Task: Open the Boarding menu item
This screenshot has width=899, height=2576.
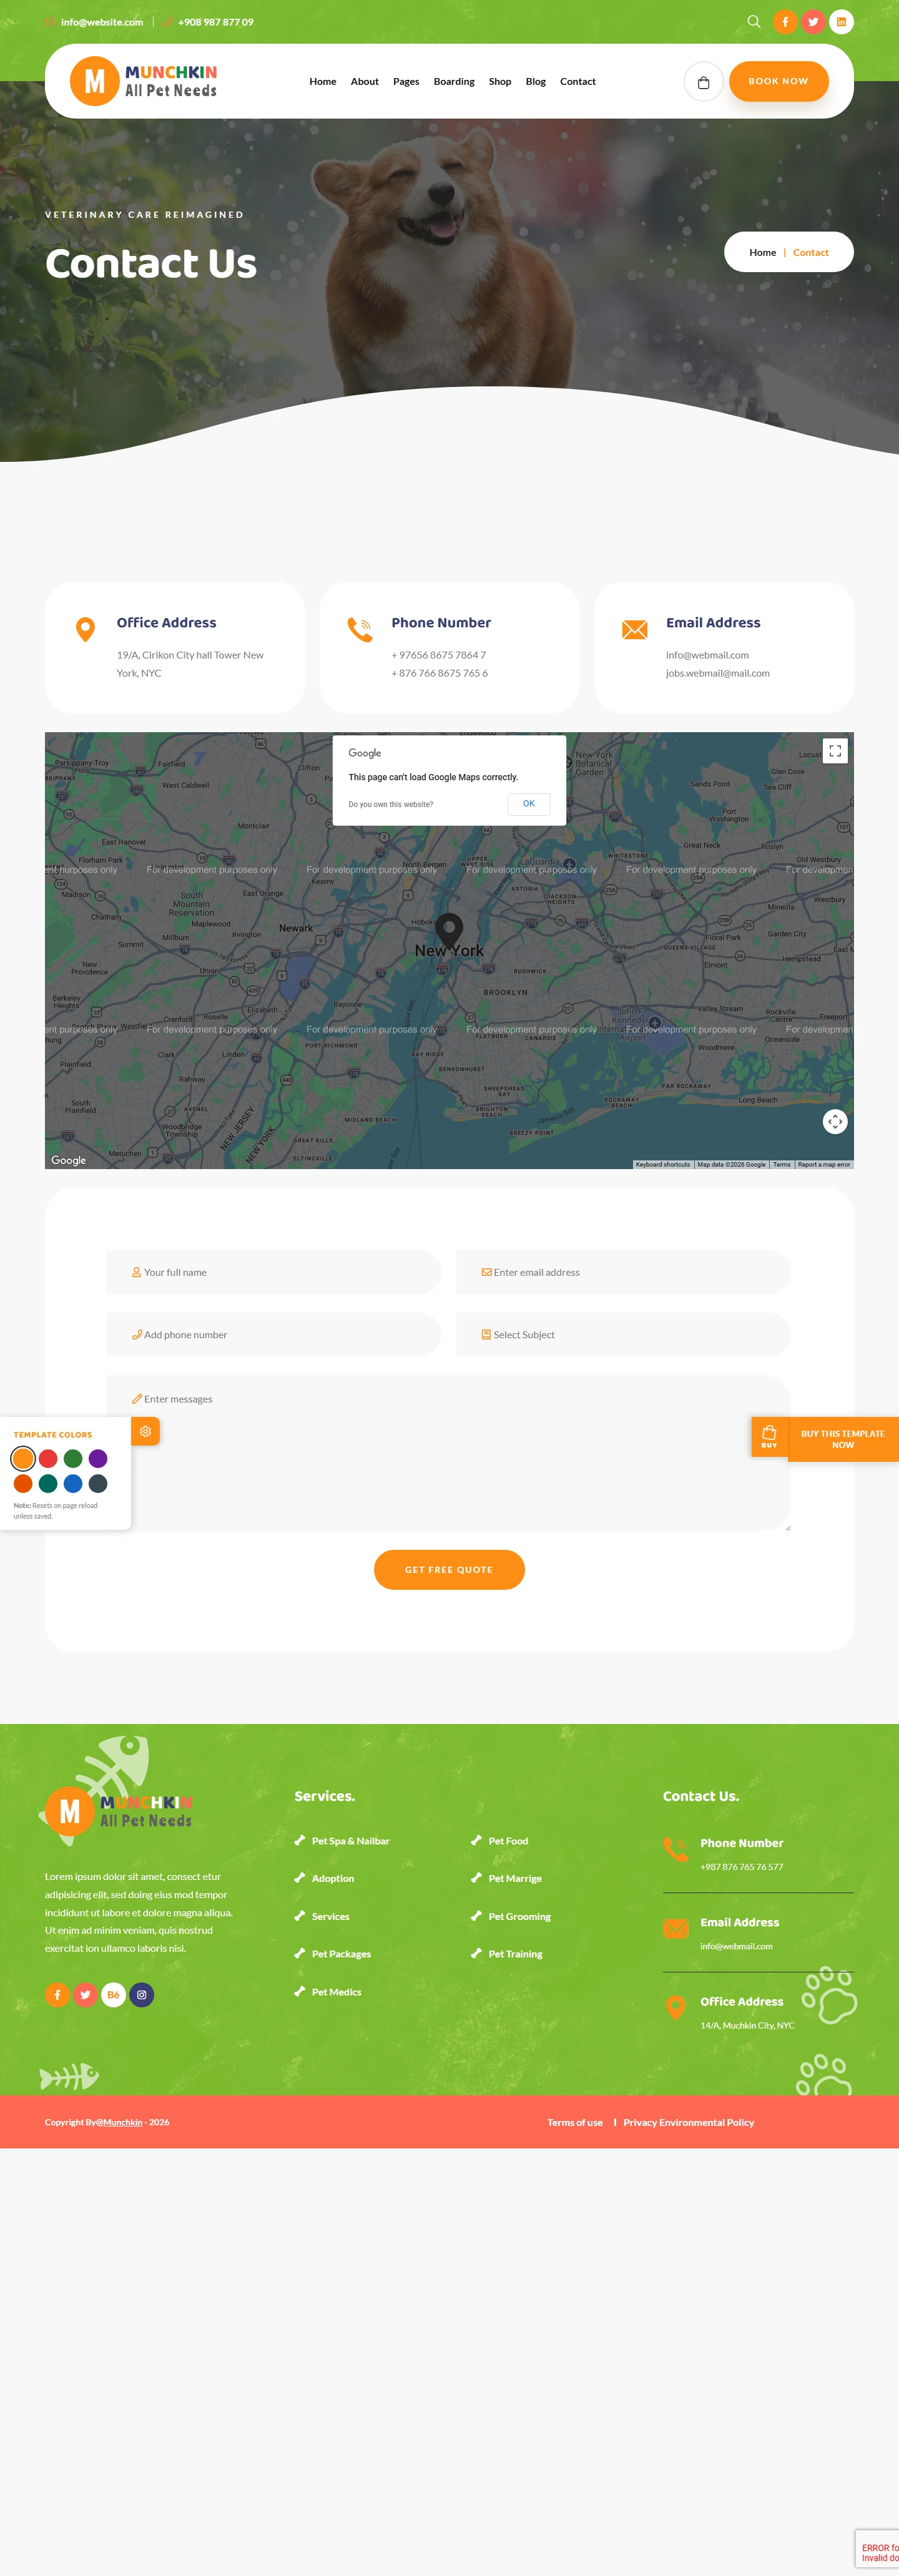Action: tap(454, 82)
